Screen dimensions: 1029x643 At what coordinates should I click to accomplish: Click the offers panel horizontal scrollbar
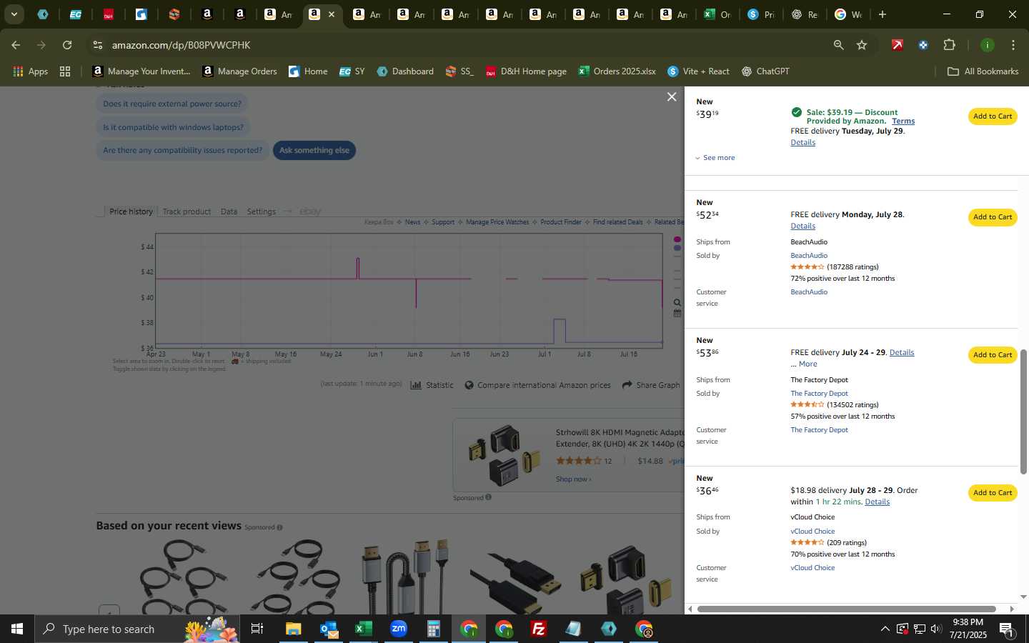[846, 609]
